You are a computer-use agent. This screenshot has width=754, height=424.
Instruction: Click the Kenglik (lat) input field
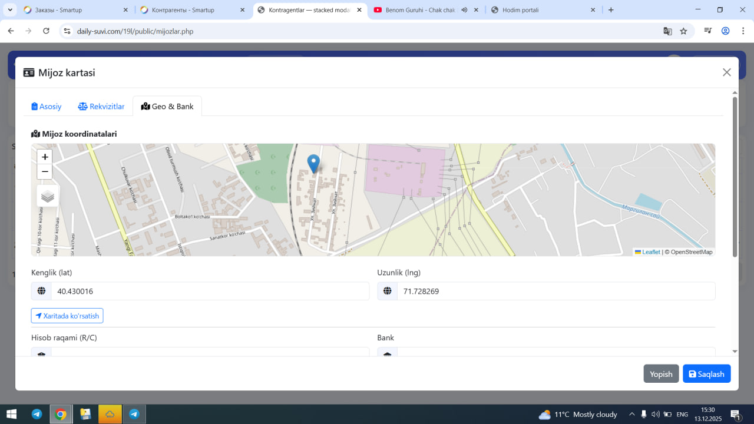tap(210, 291)
